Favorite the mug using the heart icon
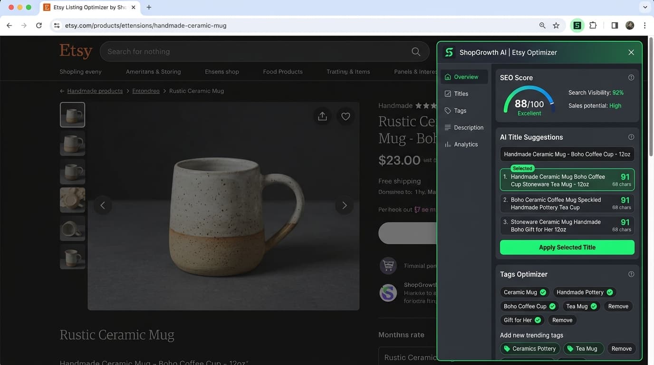654x365 pixels. point(346,116)
